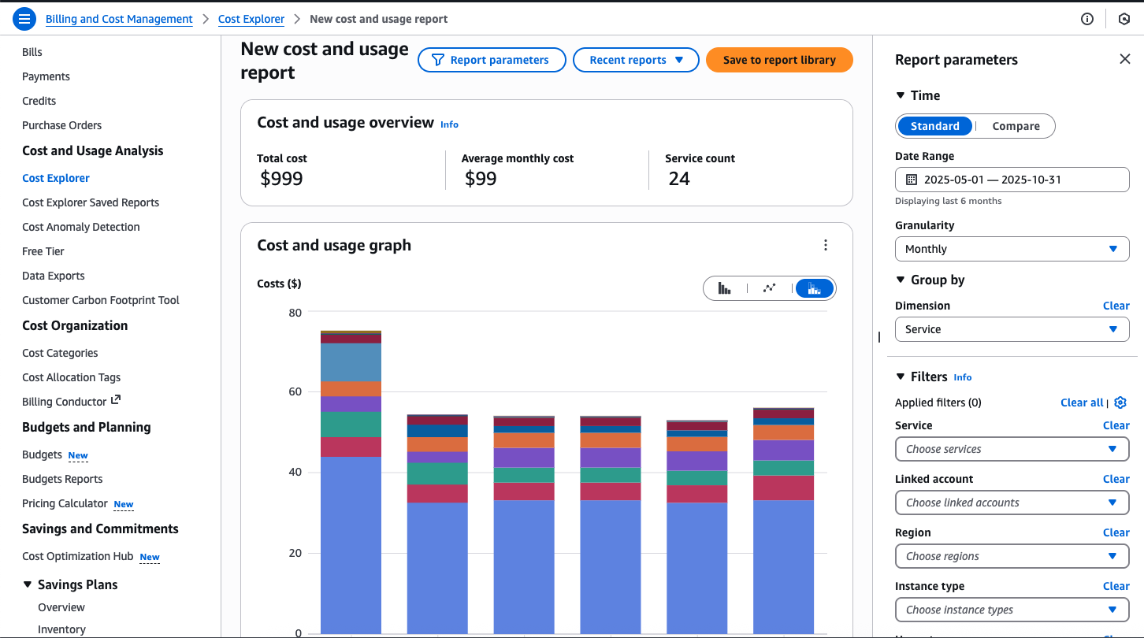Follow the Cost Explorer breadcrumb link
Image resolution: width=1144 pixels, height=638 pixels.
(x=251, y=19)
